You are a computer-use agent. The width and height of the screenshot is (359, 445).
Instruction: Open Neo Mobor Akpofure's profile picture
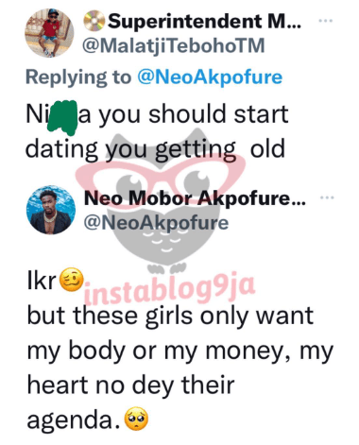51,210
